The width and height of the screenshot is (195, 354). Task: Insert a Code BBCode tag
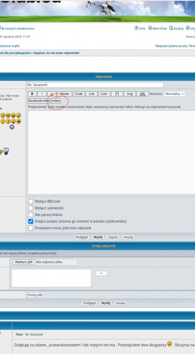pyautogui.click(x=79, y=94)
